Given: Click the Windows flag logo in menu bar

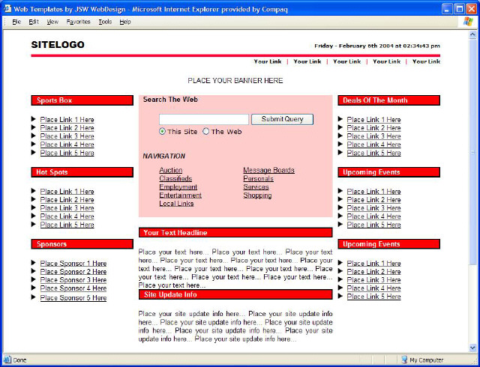Looking at the screenshot, I should click(x=469, y=22).
